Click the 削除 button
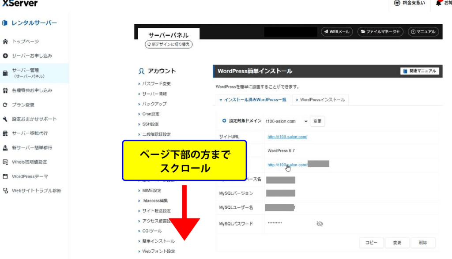Viewport: 452px width, 259px height. point(423,243)
